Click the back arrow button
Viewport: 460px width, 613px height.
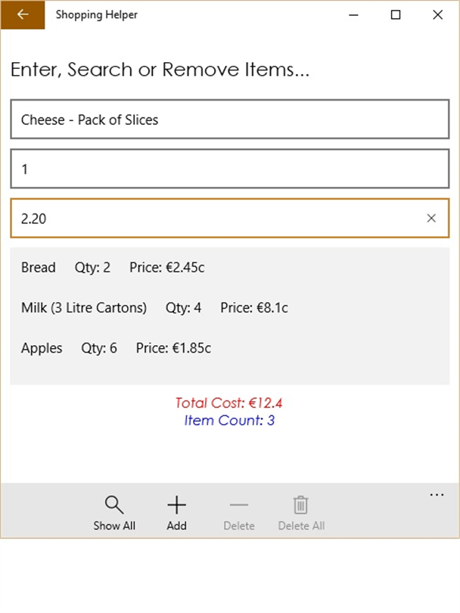pos(23,14)
